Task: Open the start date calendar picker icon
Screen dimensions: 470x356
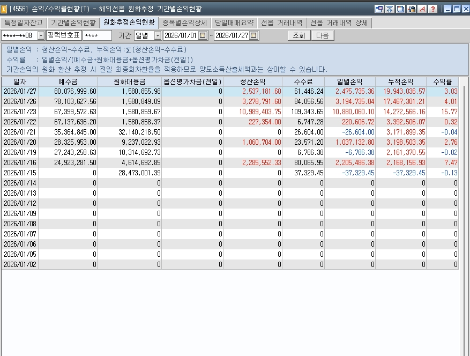Action: (203, 35)
